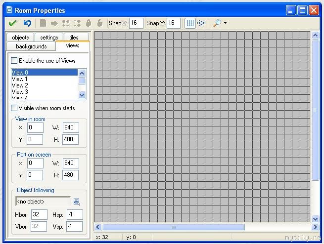Check Visible when room starts

pos(14,108)
